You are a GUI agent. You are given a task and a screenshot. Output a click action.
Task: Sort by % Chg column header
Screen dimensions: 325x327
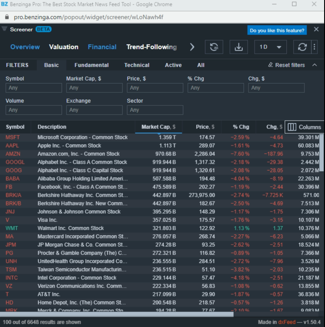(x=239, y=127)
